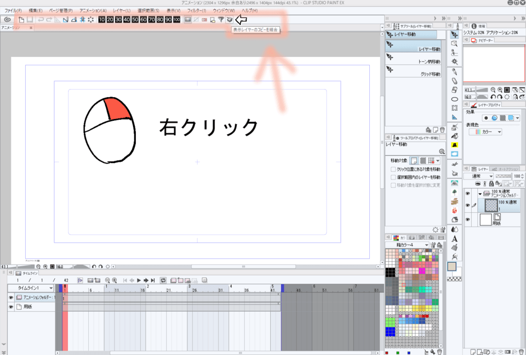This screenshot has width=526, height=355.
Task: Adjust the layer opacity slider
Action: 504,176
